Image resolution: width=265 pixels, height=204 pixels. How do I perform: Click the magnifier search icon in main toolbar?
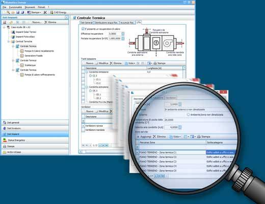tap(8, 12)
